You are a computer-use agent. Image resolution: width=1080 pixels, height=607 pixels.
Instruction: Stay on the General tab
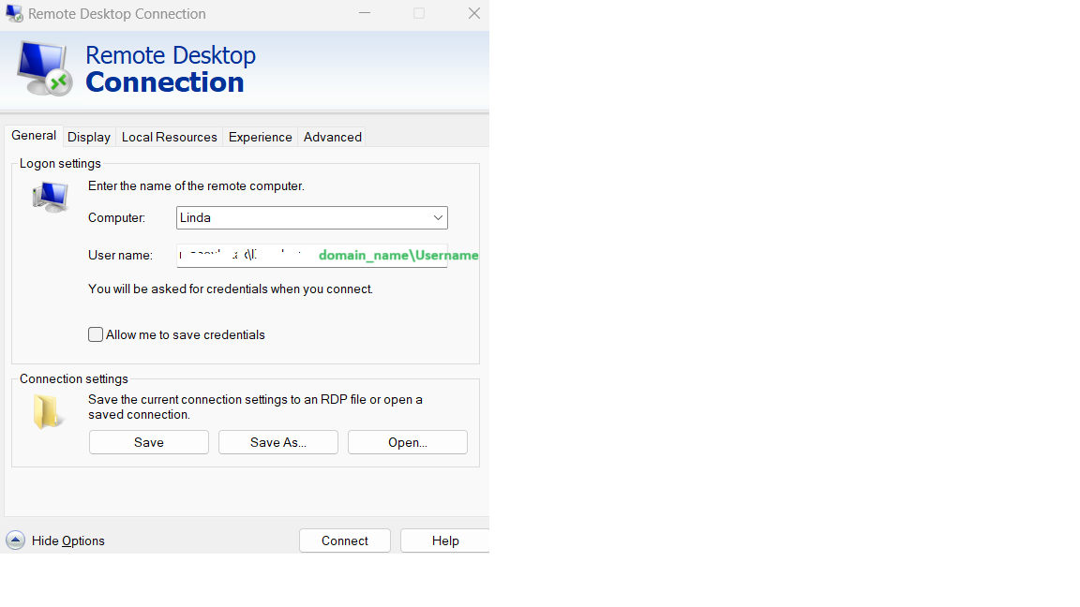click(33, 136)
